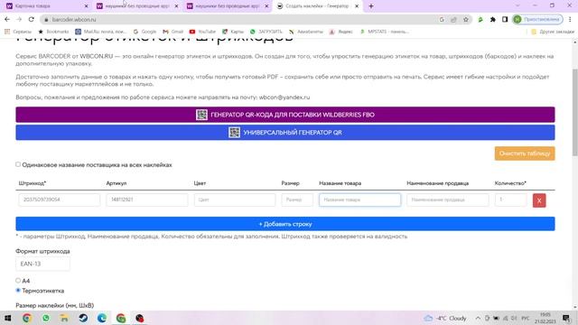Open File Explorer from the taskbar
The width and height of the screenshot is (578, 325).
click(x=64, y=318)
